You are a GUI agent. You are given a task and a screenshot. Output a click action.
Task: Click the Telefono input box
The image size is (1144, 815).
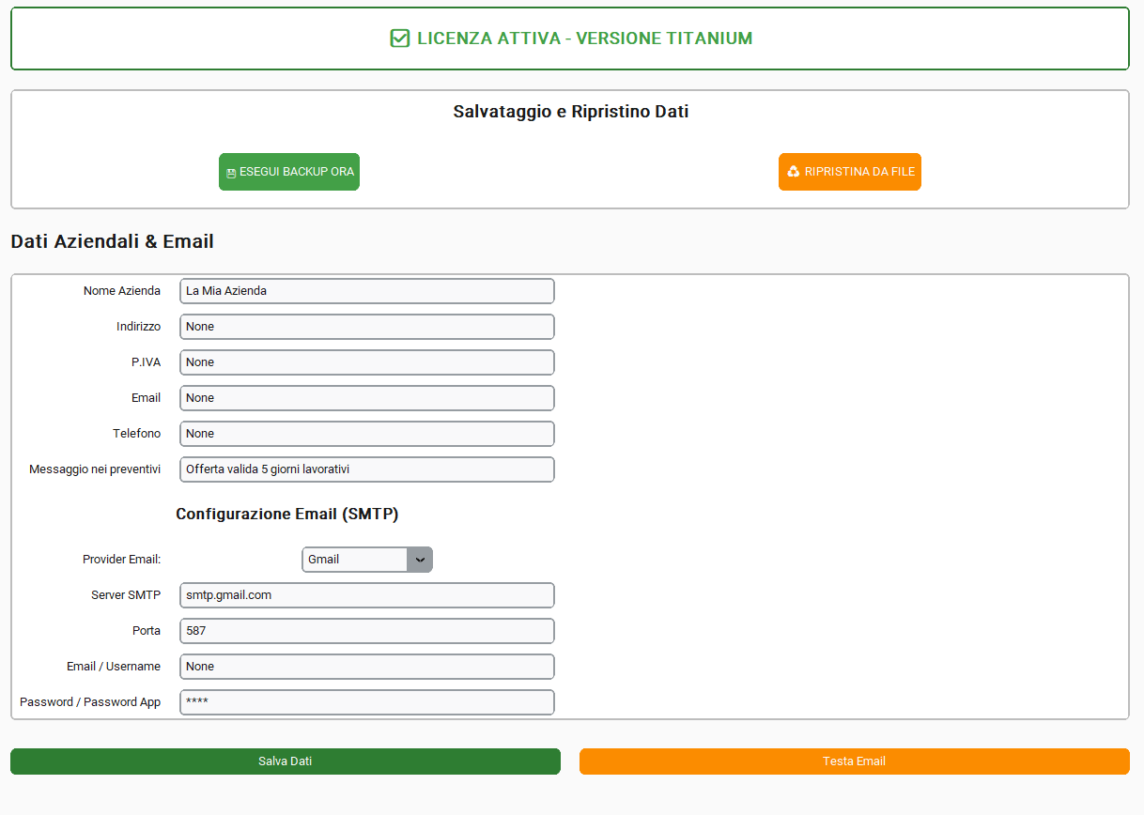tap(366, 434)
